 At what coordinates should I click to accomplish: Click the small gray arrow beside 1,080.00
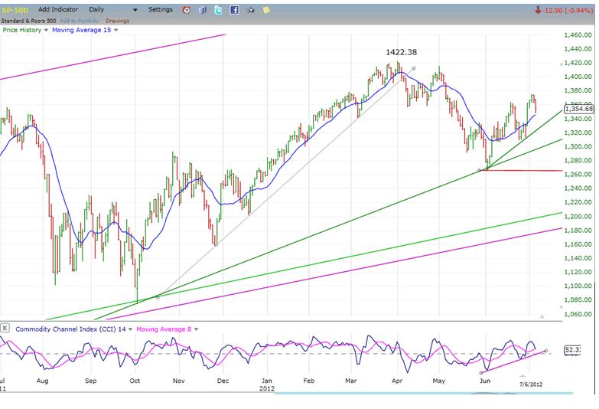pos(561,307)
